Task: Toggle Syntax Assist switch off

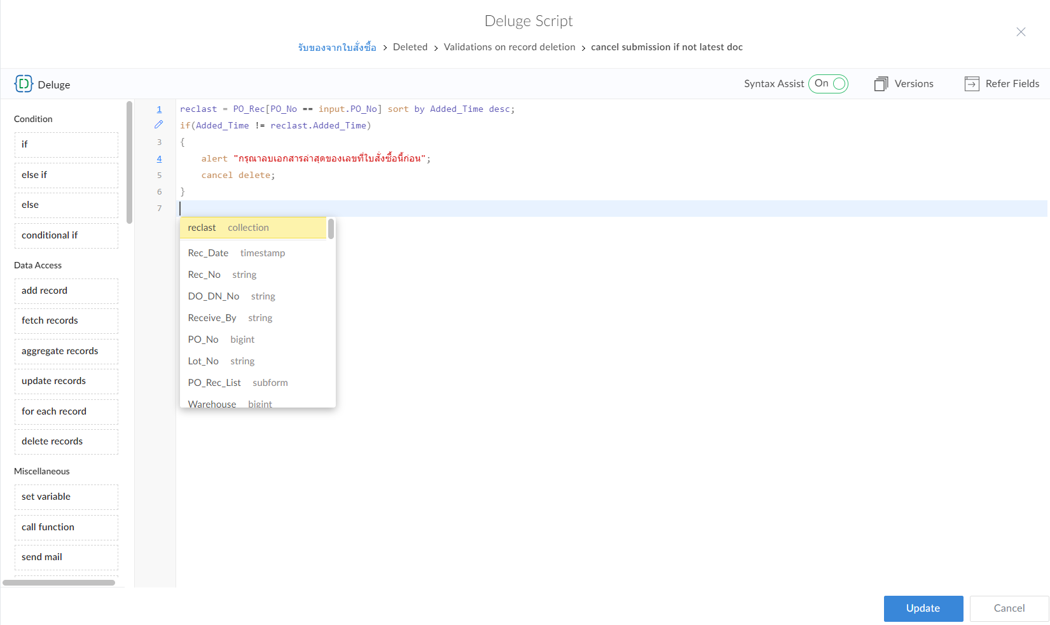Action: pos(828,83)
